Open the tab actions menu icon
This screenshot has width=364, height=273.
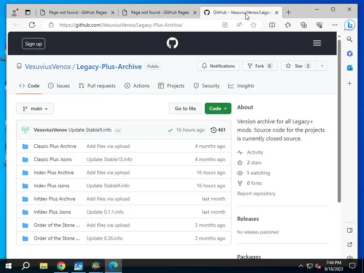[28, 12]
